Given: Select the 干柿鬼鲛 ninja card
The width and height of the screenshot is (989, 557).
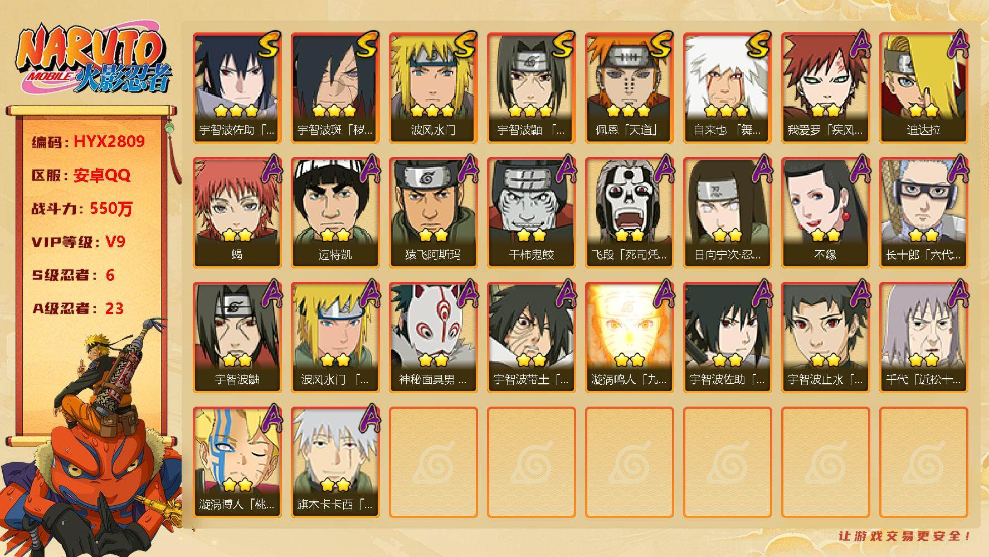Looking at the screenshot, I should click(531, 213).
